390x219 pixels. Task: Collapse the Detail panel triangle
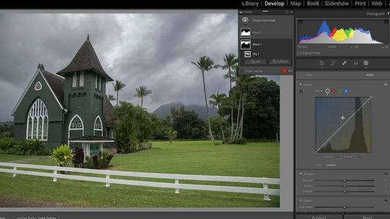coord(300,201)
